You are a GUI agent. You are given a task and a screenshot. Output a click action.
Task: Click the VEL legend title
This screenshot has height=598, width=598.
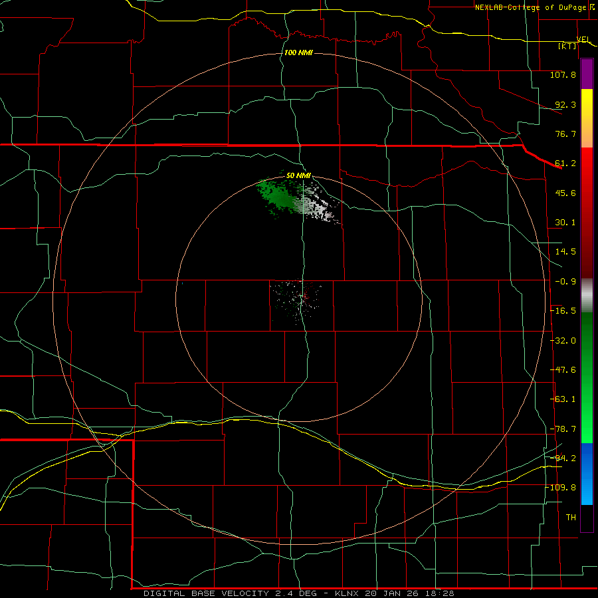(x=583, y=39)
